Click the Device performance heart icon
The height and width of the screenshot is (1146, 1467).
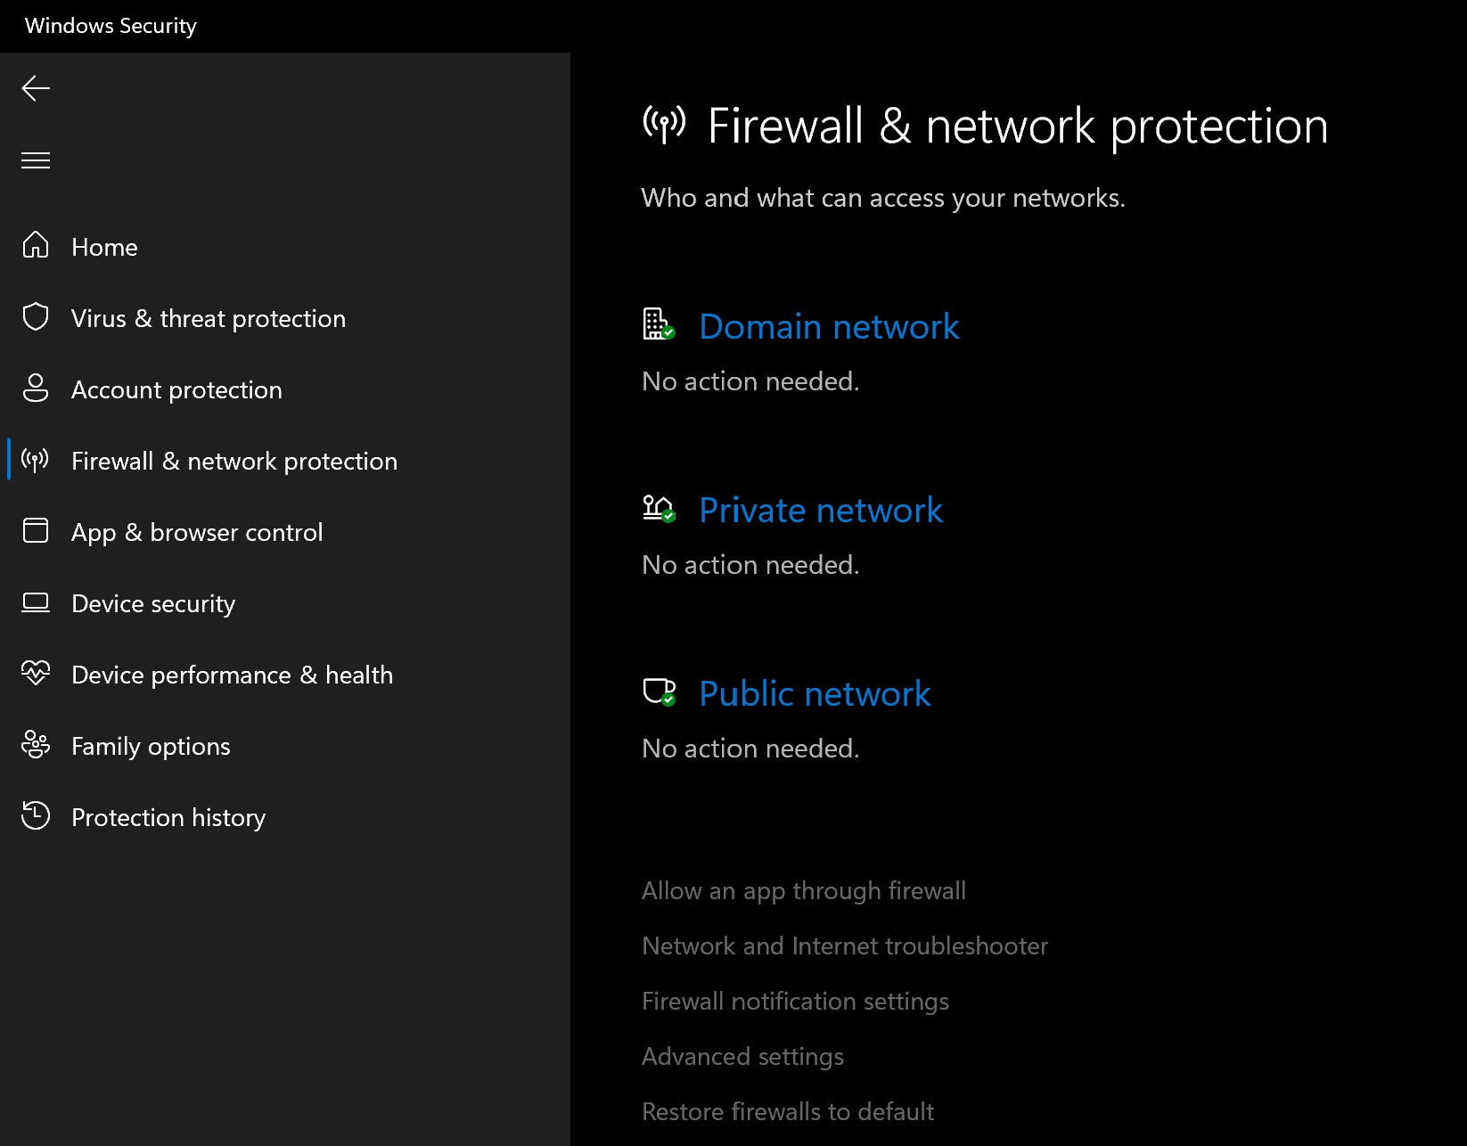(x=36, y=673)
